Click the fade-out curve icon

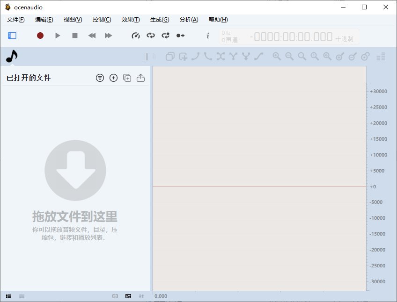pyautogui.click(x=208, y=57)
